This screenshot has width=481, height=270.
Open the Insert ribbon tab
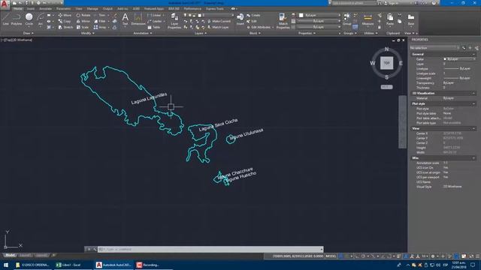coord(31,9)
